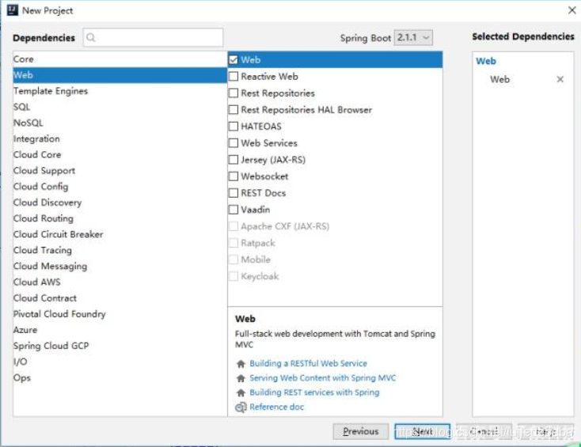Focus the Dependencies search field

pos(153,37)
